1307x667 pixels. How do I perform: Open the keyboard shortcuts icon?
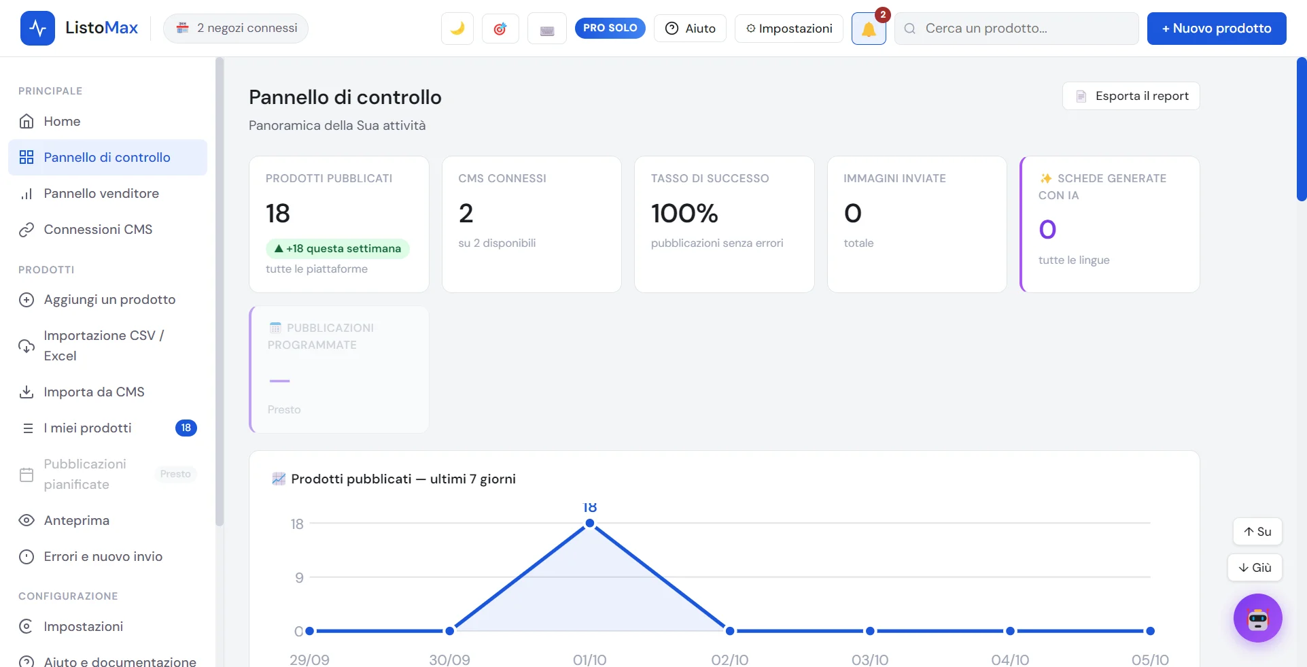[x=547, y=29]
